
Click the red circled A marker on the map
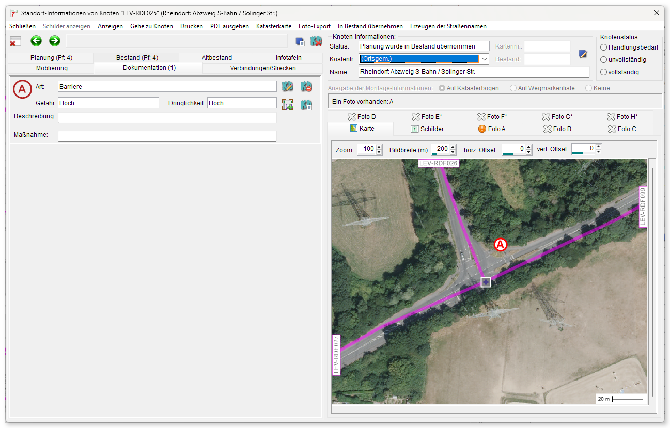pyautogui.click(x=501, y=245)
